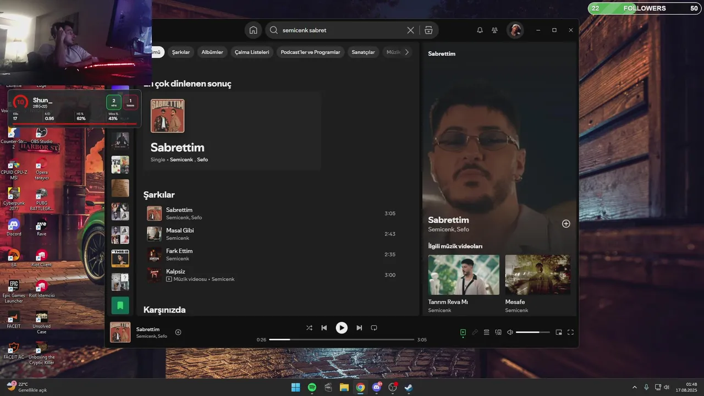Click the now-playing Sabrettim cover in the player bar

(x=120, y=332)
